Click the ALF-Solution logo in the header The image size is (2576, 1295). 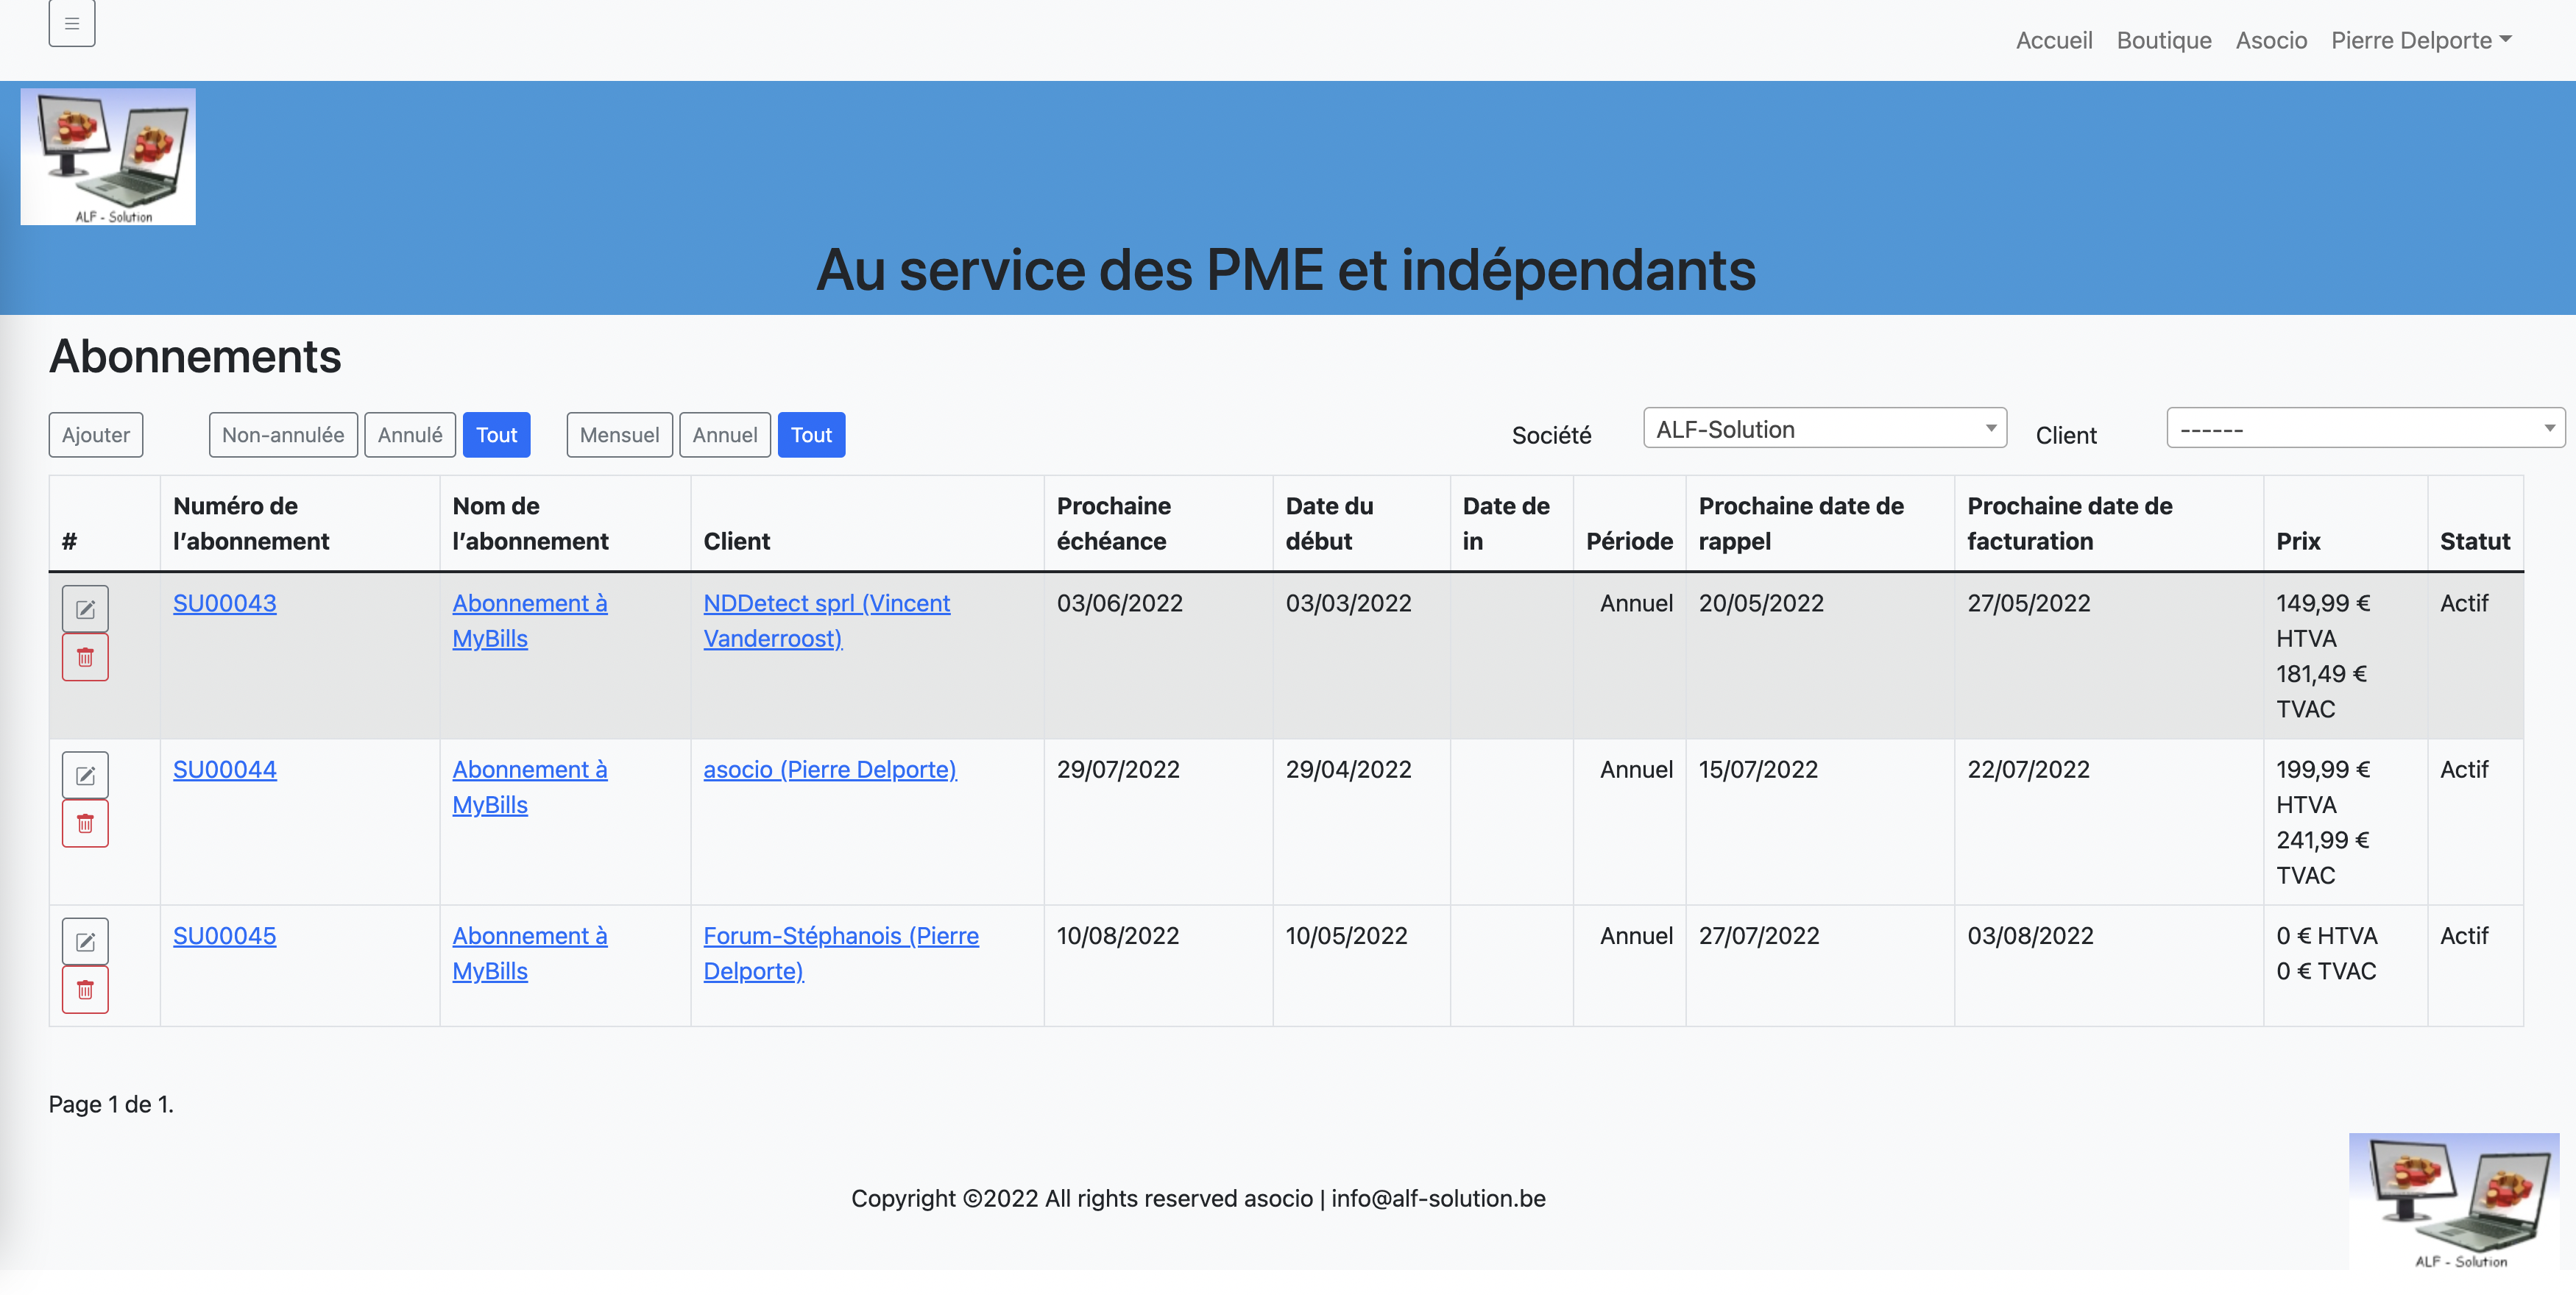[108, 156]
